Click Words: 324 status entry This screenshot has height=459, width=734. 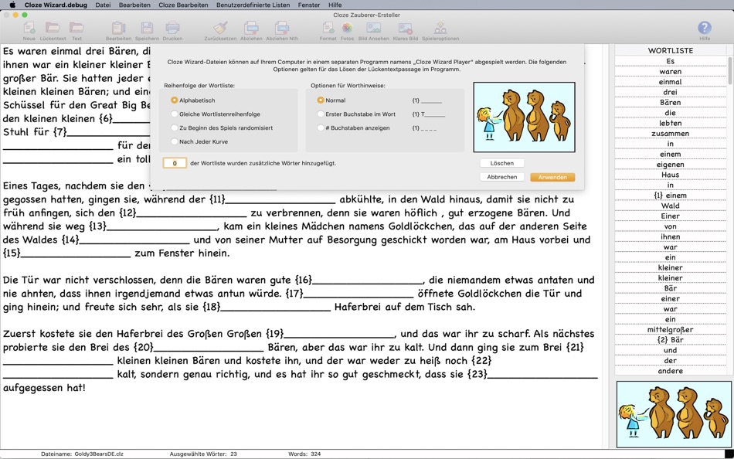pyautogui.click(x=304, y=454)
